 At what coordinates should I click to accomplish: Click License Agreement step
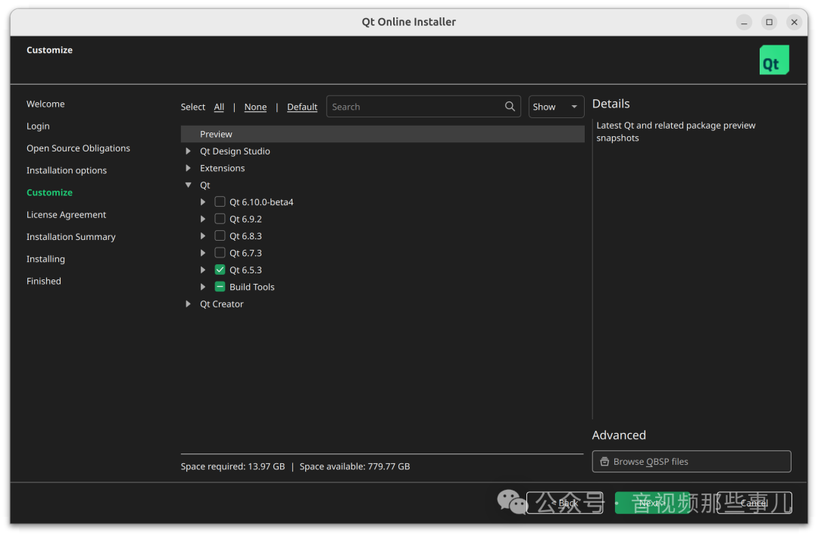[x=66, y=215]
